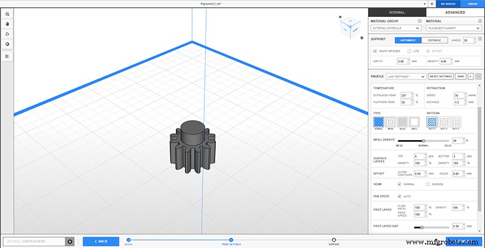The height and width of the screenshot is (248, 485).
Task: Select the Mesh infill type icon
Action: click(390, 122)
